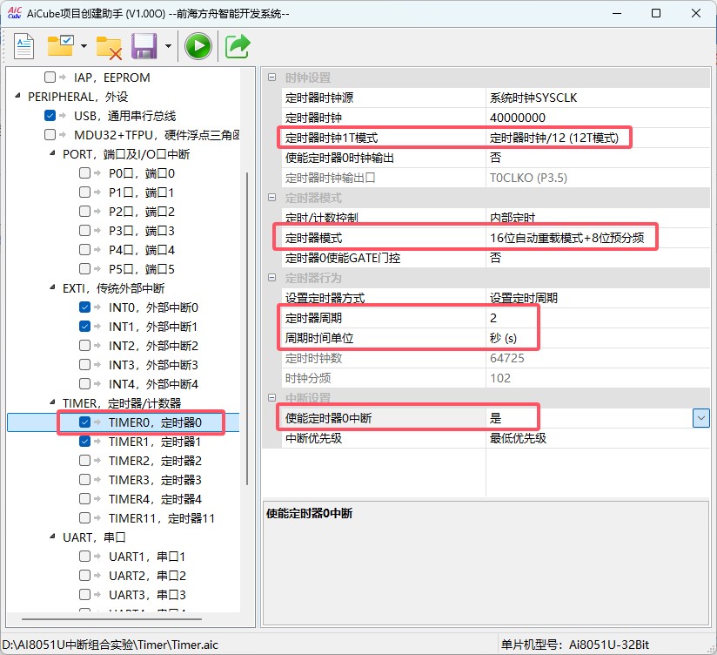Open project using the folder icon
Screen dimensions: 717x655
tap(60, 46)
